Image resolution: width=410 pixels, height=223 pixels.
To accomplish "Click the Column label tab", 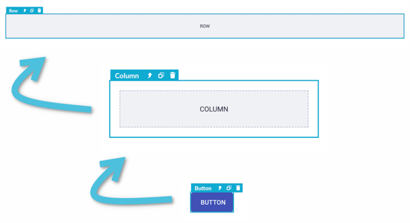I will click(127, 76).
